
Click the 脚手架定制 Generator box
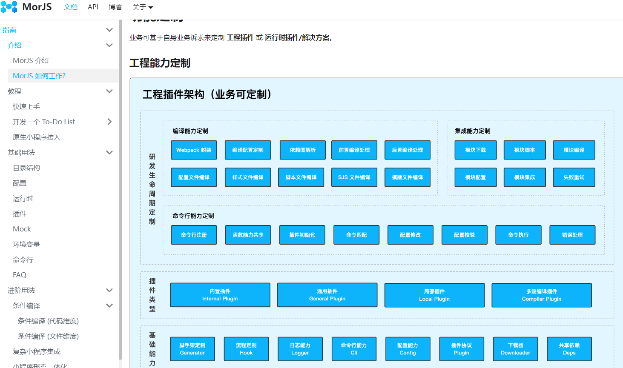192,349
